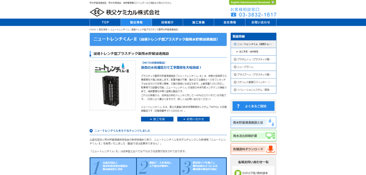Click the location pin icon before ニュートレンチくんをモデルチェンジしました
This screenshot has width=366, height=175.
[x=91, y=131]
